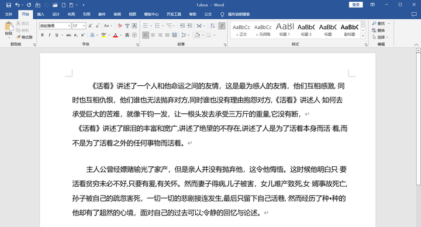
Task: Create a new blank document
Action: point(64,5)
